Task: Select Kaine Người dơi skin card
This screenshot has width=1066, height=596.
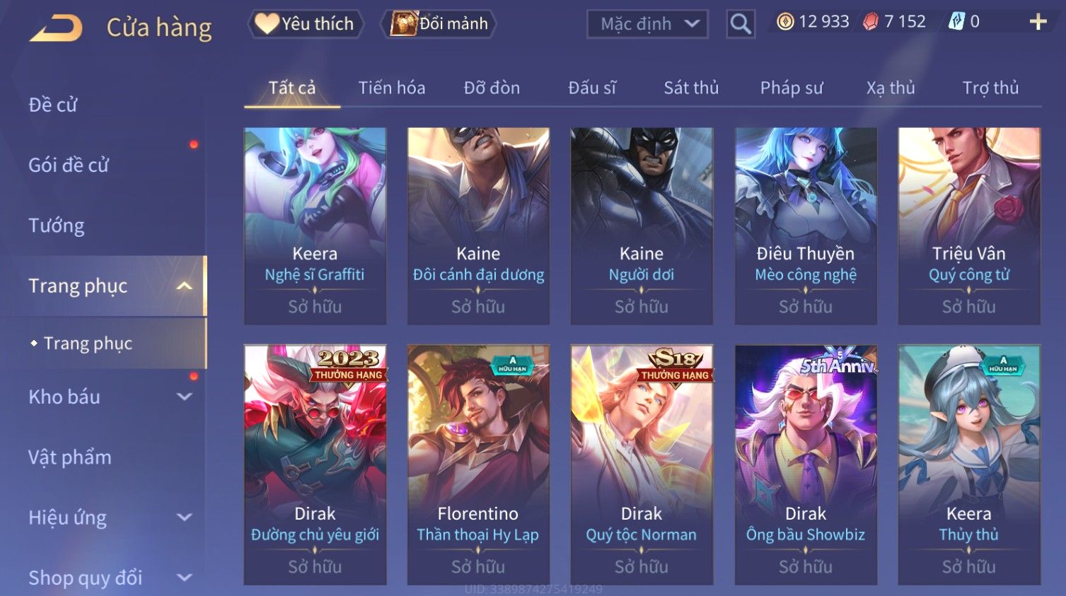Action: 642,226
